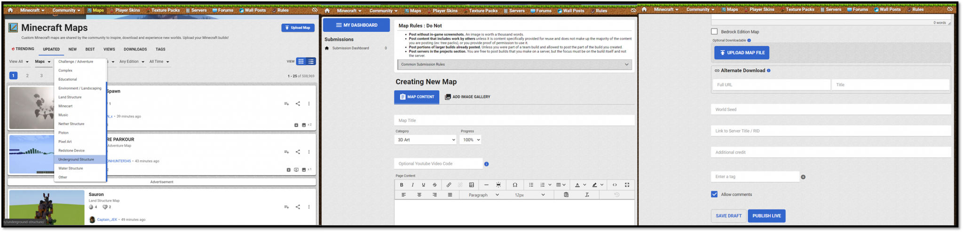Show source code with the editor code icon
This screenshot has width=963, height=232.
[x=615, y=185]
